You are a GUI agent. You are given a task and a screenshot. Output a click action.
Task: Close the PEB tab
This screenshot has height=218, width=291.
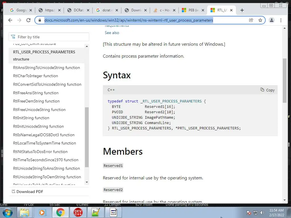pyautogui.click(x=203, y=10)
